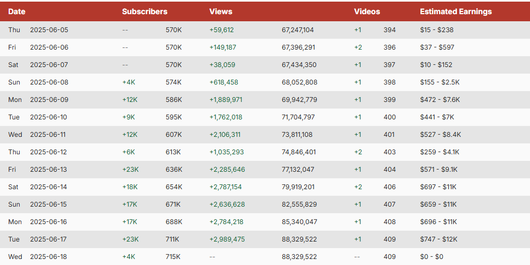Image resolution: width=530 pixels, height=265 pixels.
Task: Click the +2,636,628 views gain
Action: coord(227,204)
